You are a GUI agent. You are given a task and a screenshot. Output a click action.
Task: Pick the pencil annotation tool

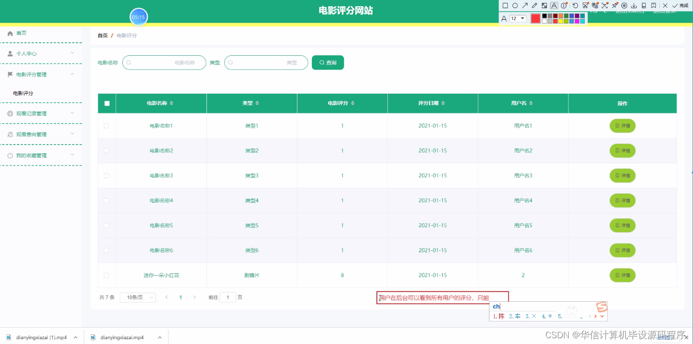pos(534,5)
